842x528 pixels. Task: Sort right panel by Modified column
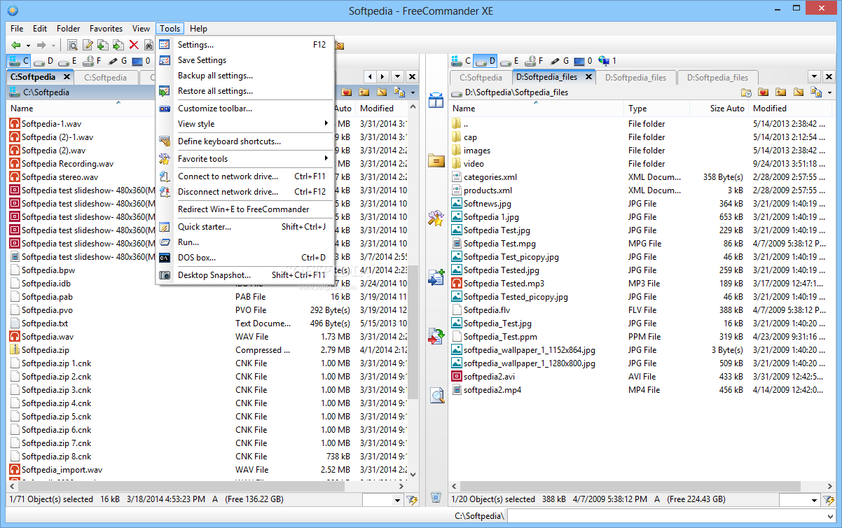(792, 109)
